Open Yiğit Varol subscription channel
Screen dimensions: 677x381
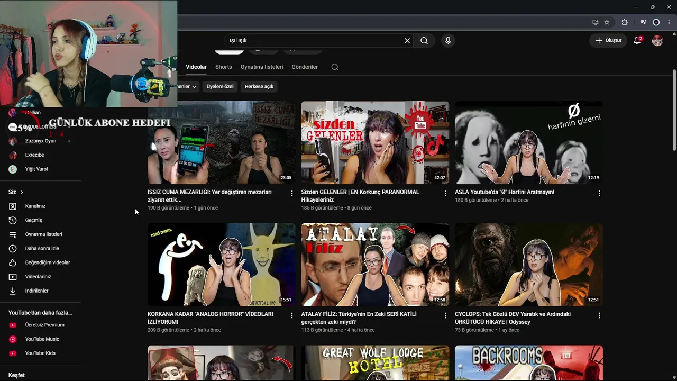pos(36,169)
